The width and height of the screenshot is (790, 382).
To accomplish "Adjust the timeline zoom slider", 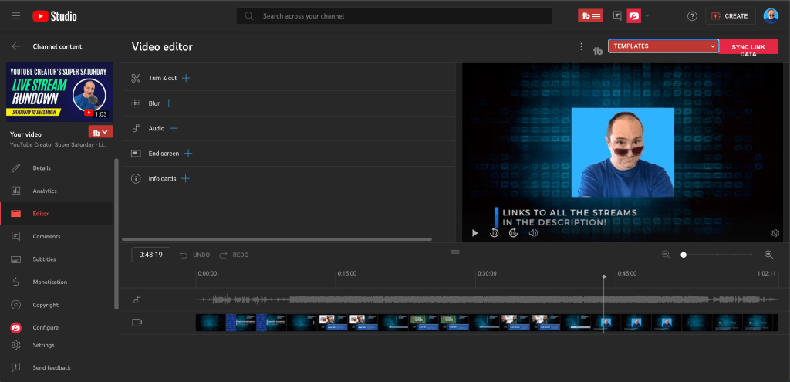I will coord(684,255).
